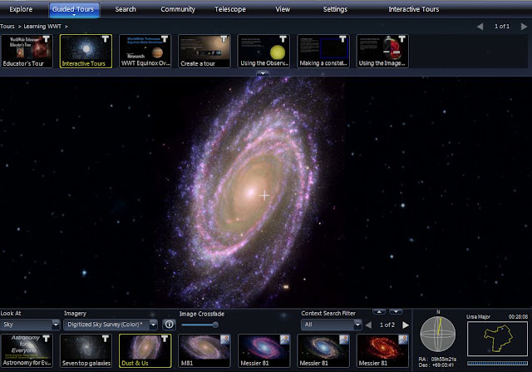
Task: Click the context panel up arrow
Action: [x=379, y=311]
